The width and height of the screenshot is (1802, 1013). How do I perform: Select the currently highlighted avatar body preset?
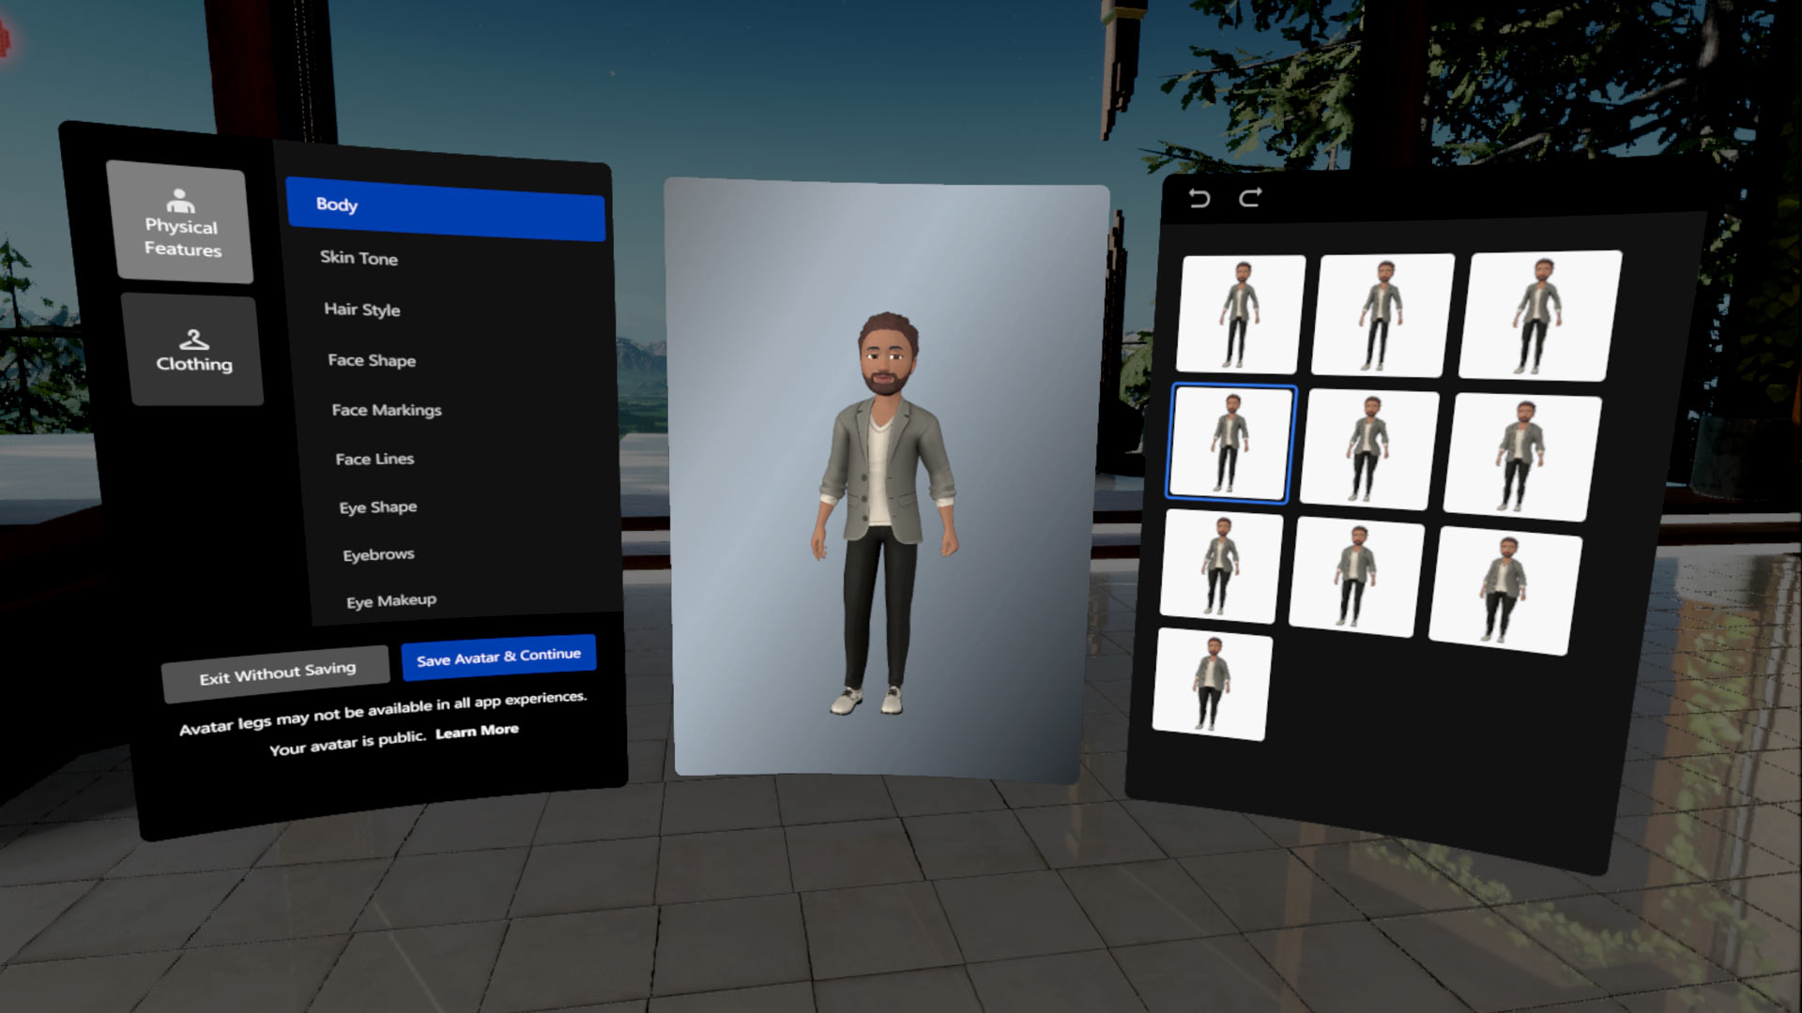pyautogui.click(x=1230, y=442)
